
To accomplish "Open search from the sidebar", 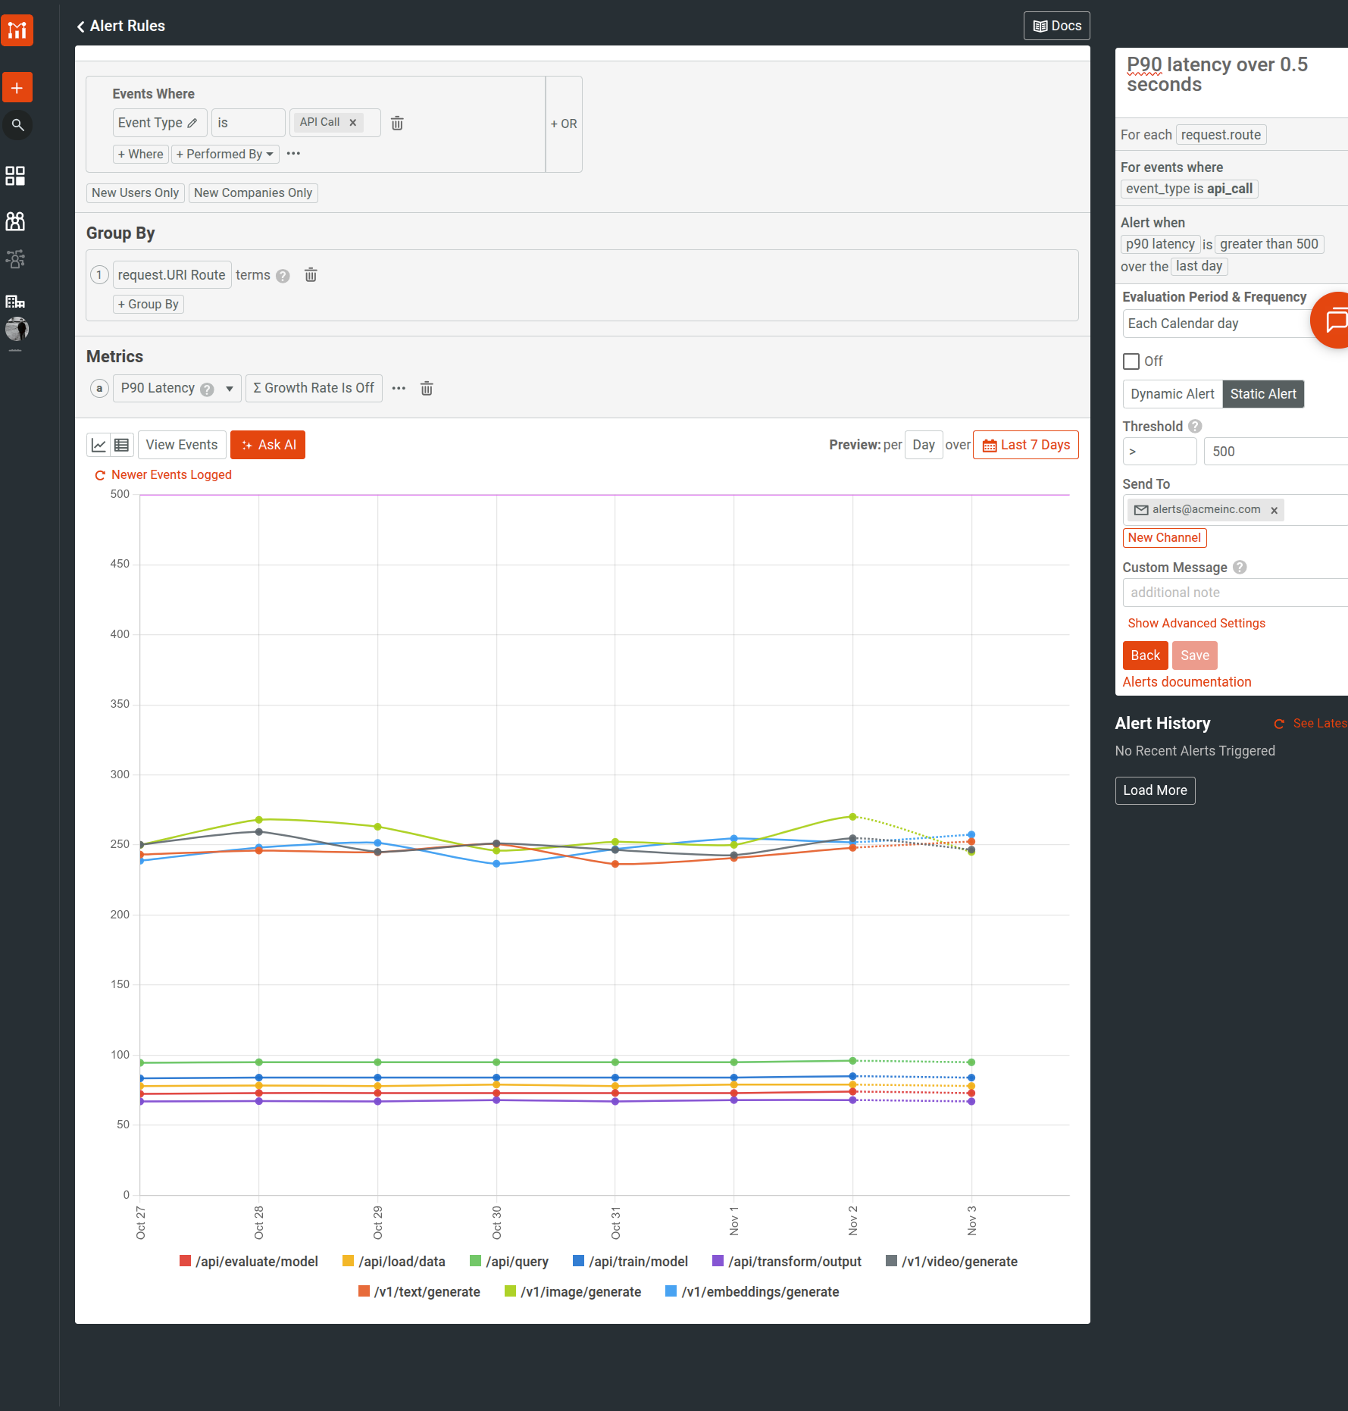I will click(17, 125).
